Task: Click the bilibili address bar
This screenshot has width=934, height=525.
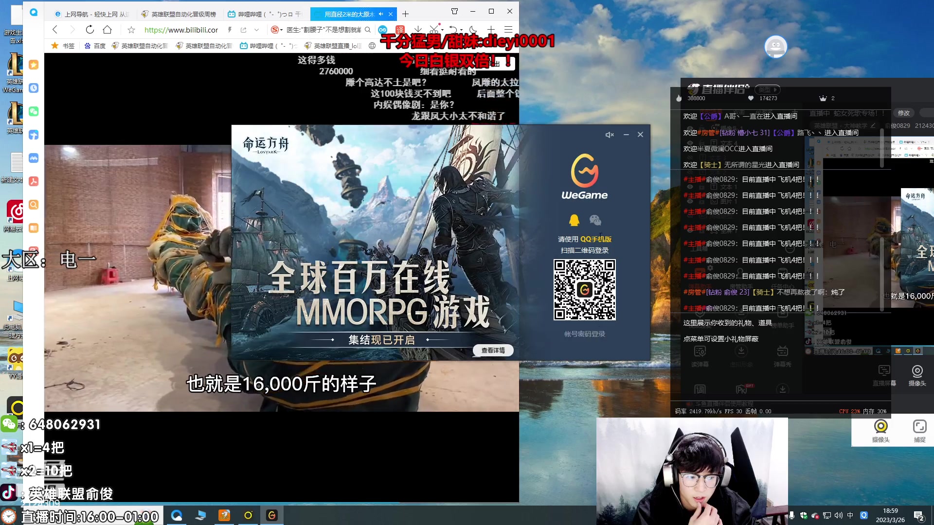Action: 181,30
